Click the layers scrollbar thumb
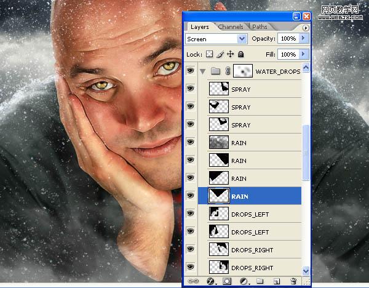 click(306, 153)
